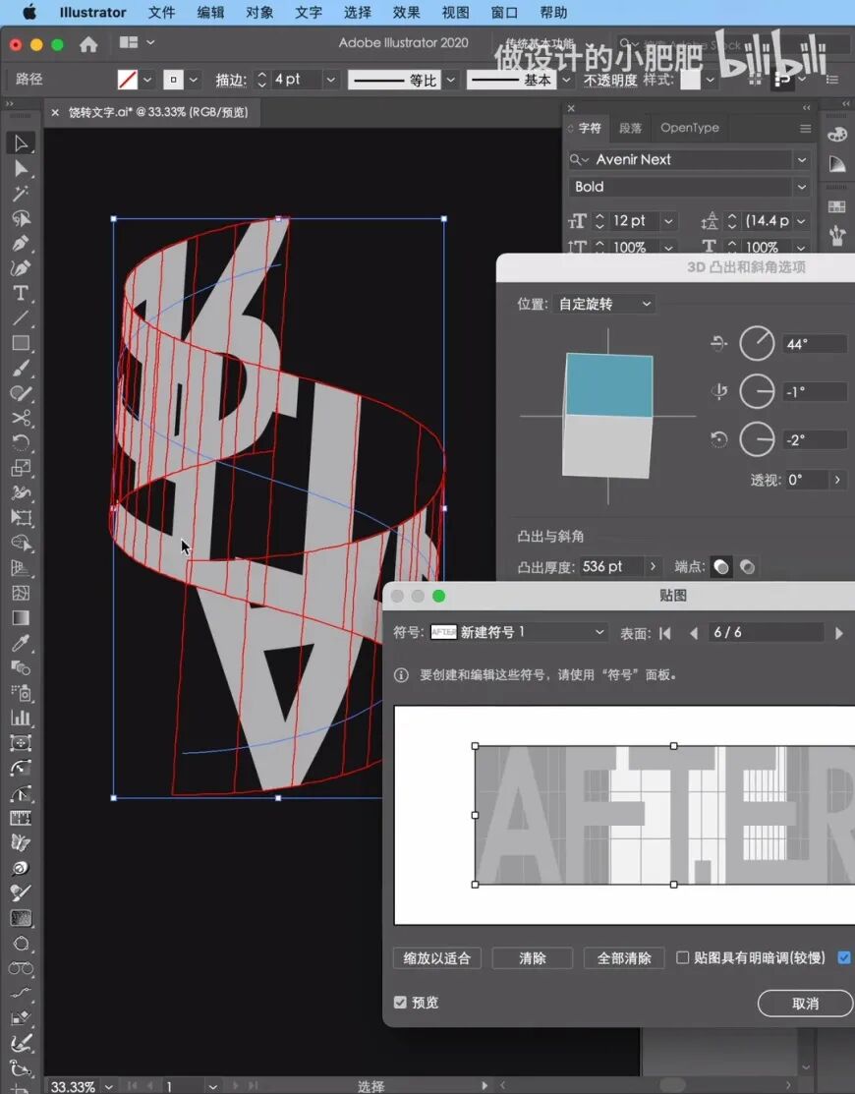Screen dimensions: 855x1094
Task: Select the Selection tool arrow
Action: 21,144
